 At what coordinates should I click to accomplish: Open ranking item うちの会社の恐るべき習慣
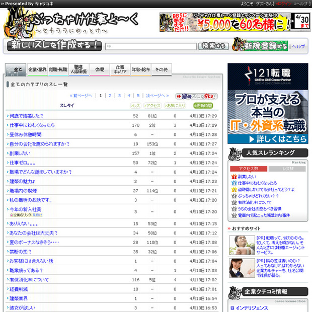click(x=260, y=209)
